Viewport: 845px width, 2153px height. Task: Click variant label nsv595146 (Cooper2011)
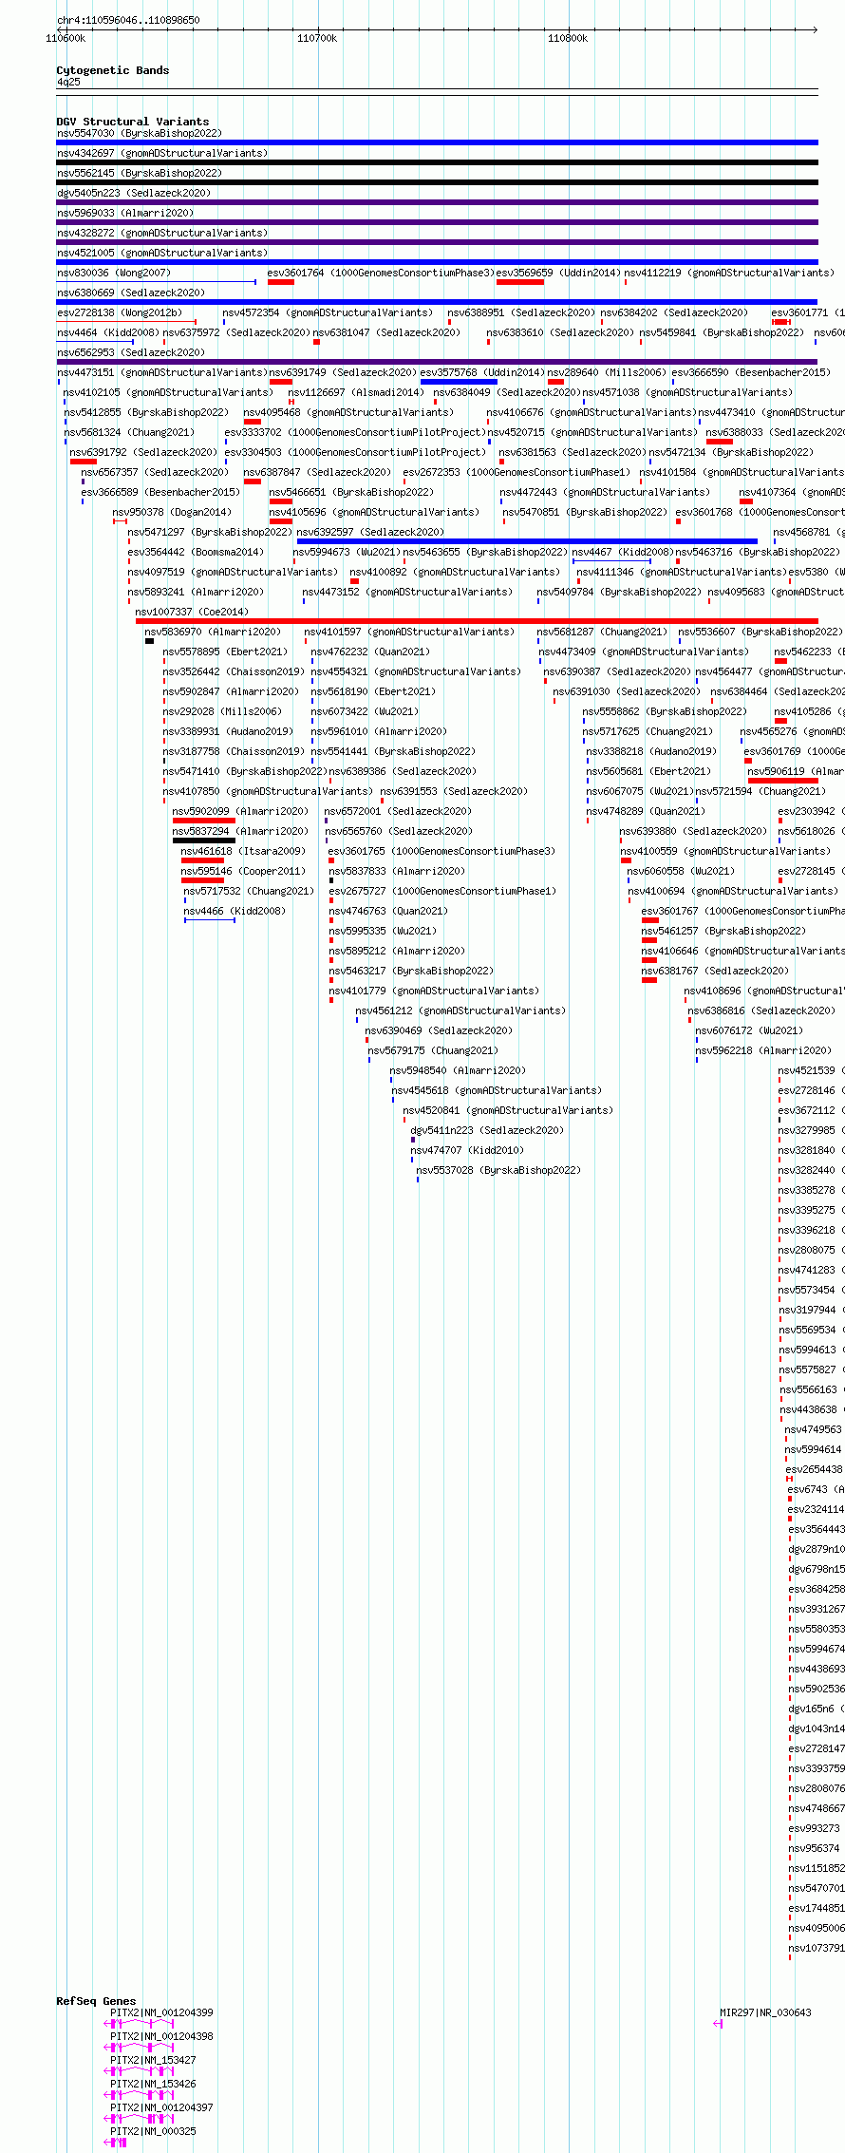point(244,872)
